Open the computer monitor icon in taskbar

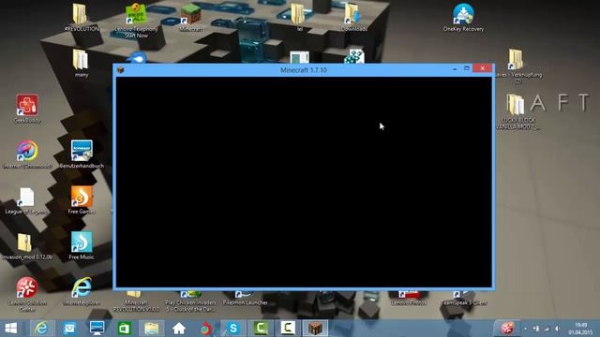tap(97, 329)
